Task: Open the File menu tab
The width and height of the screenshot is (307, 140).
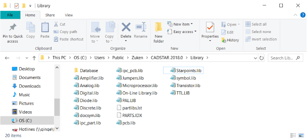Action: coord(10,15)
